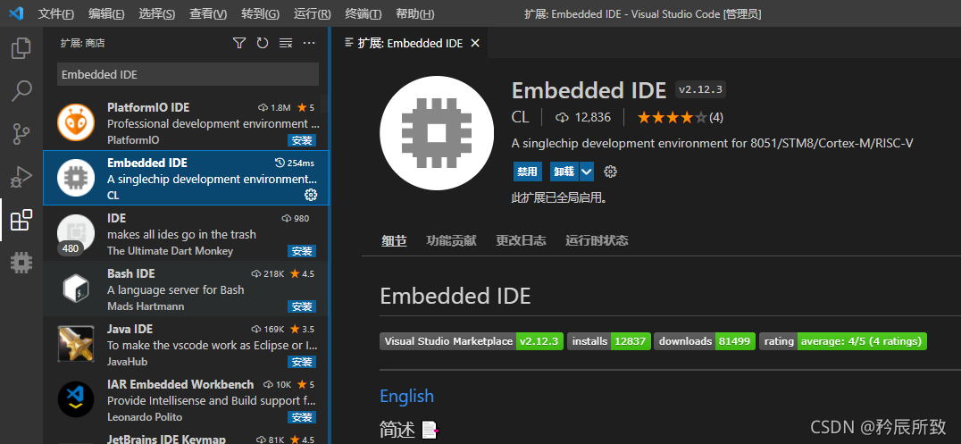The width and height of the screenshot is (961, 444).
Task: Install Java IDE via 安装 button
Action: (x=302, y=362)
